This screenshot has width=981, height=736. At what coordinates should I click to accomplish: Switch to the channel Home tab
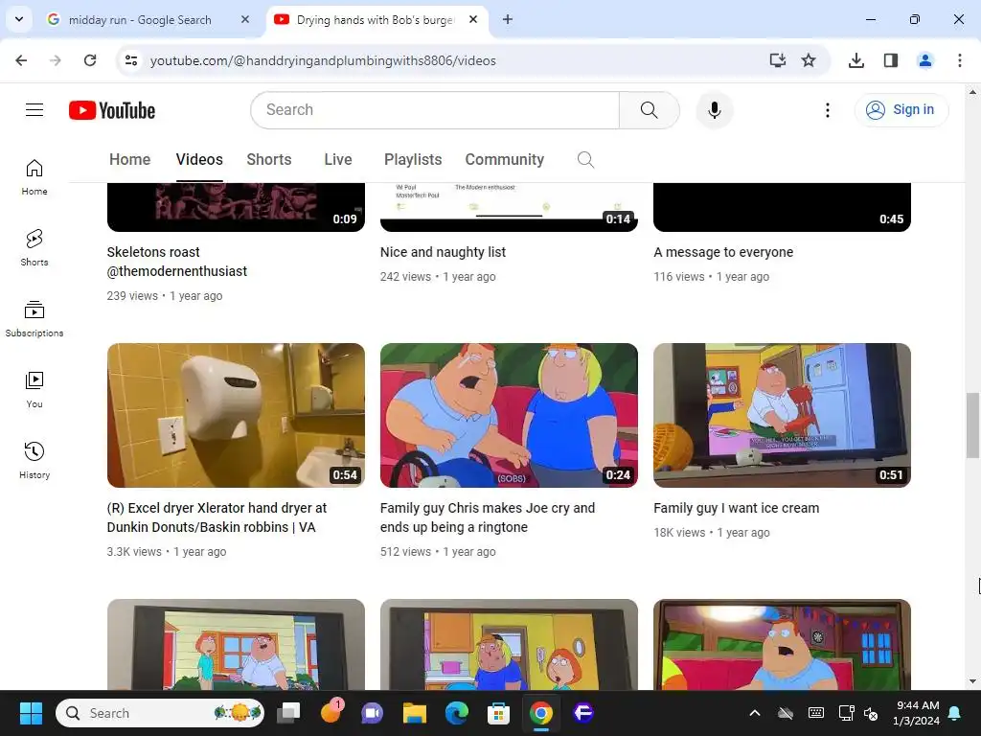129,160
